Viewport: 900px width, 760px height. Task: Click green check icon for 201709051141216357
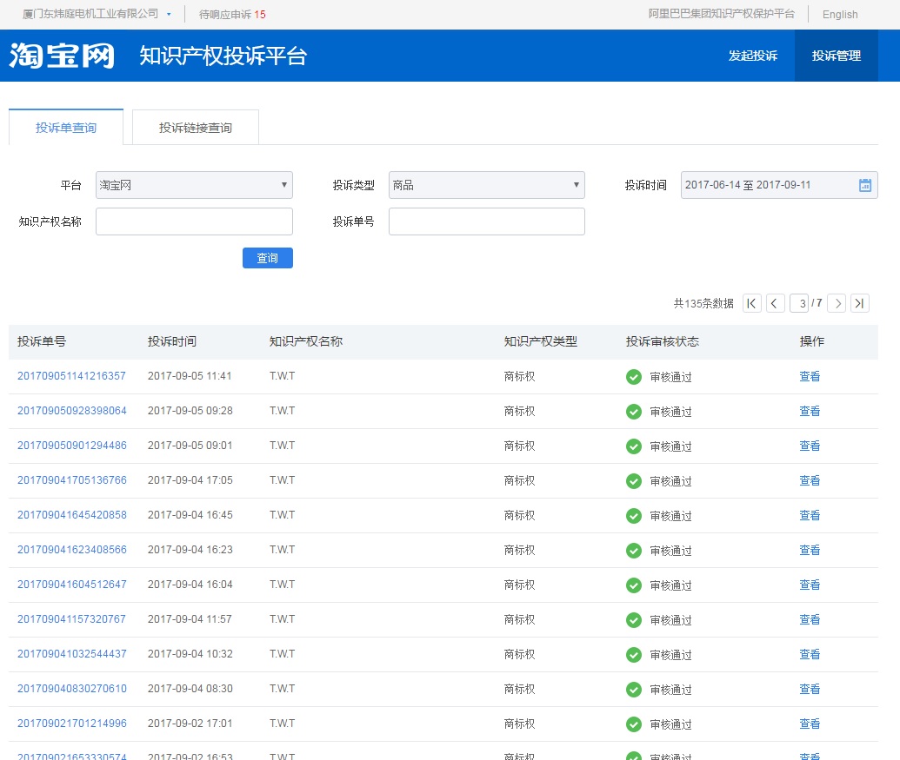pyautogui.click(x=634, y=377)
